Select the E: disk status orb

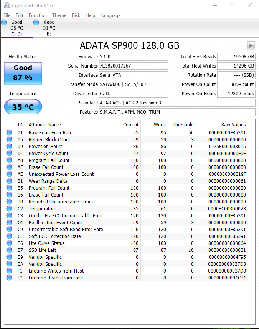[x=36, y=22]
